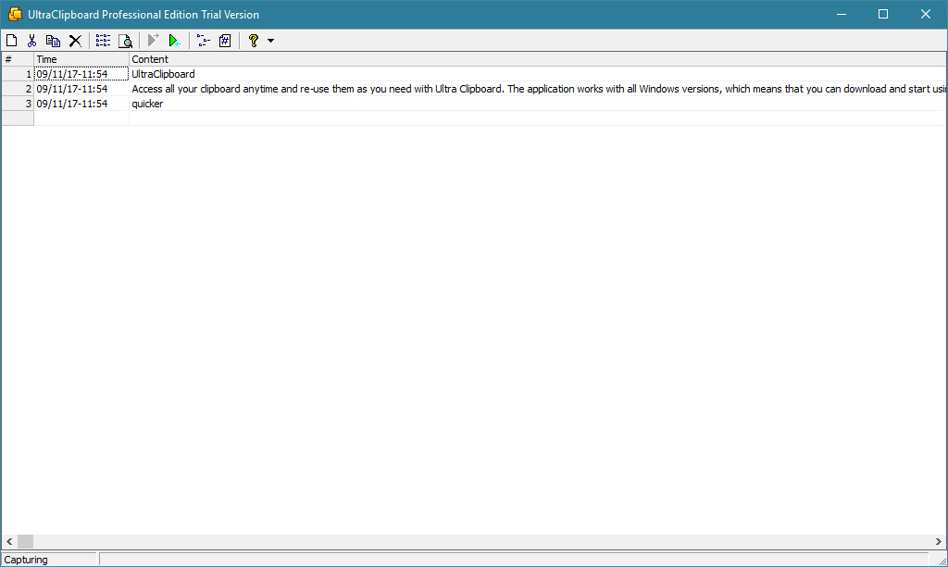
Task: Click the Time column header
Action: [x=81, y=59]
